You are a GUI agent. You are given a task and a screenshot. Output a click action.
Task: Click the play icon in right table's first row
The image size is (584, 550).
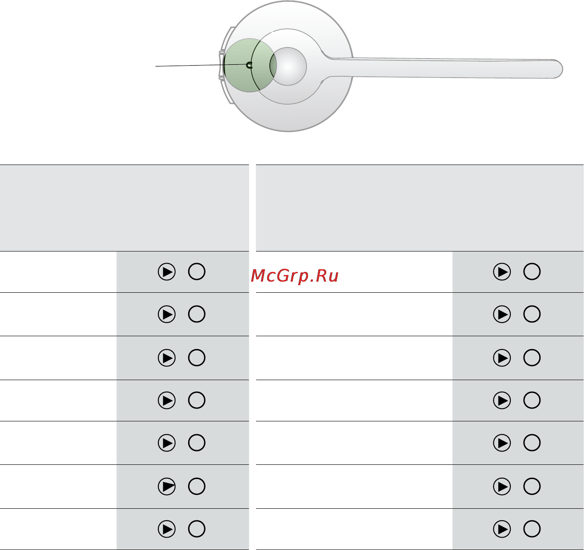tap(502, 272)
